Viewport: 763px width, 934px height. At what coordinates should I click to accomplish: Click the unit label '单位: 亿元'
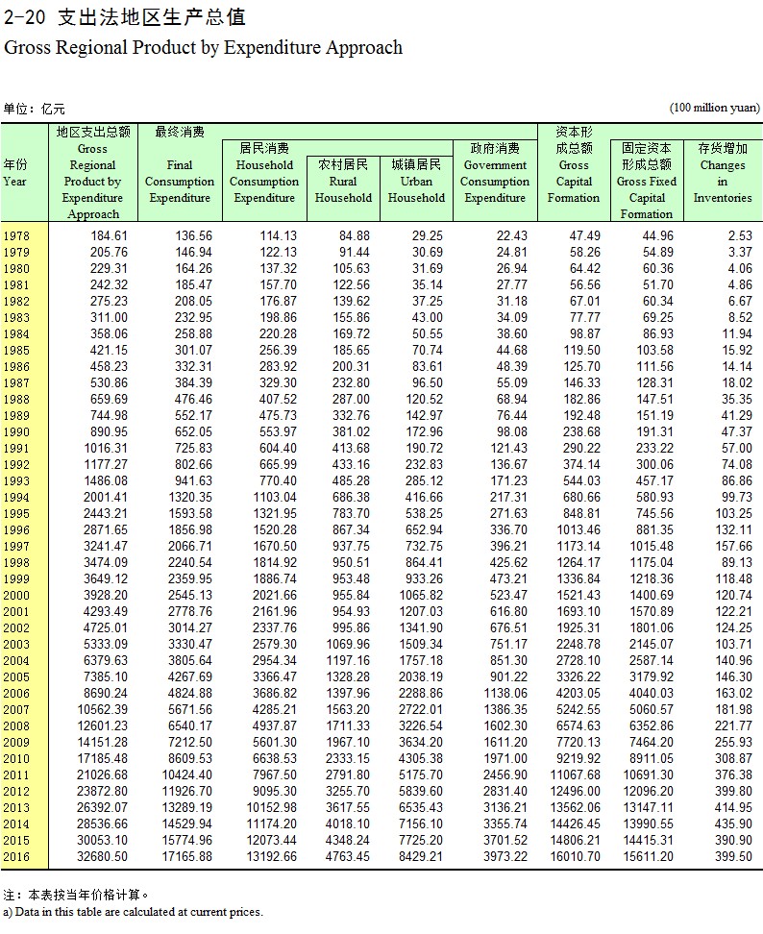(34, 109)
